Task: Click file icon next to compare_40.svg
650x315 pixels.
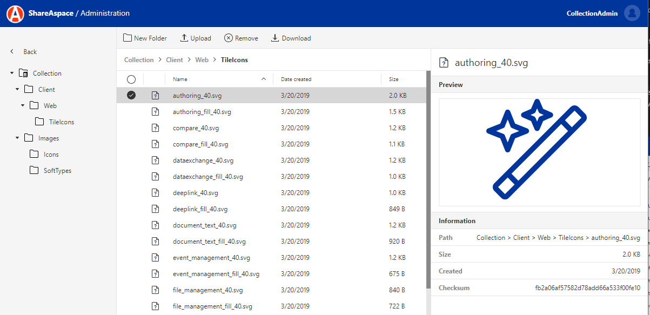Action: (156, 128)
